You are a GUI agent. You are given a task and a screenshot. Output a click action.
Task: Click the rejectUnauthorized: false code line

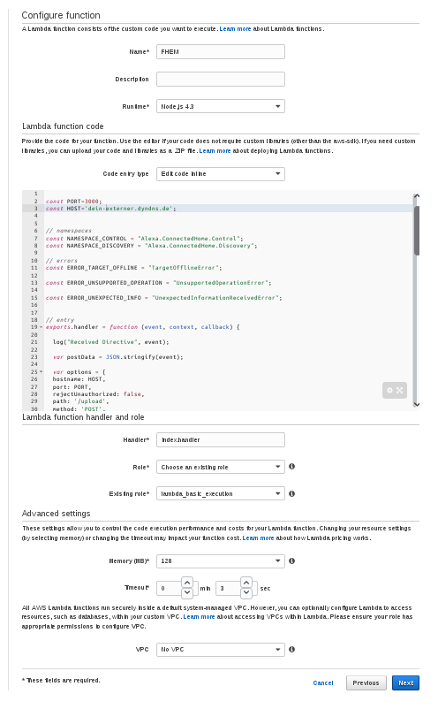(98, 393)
